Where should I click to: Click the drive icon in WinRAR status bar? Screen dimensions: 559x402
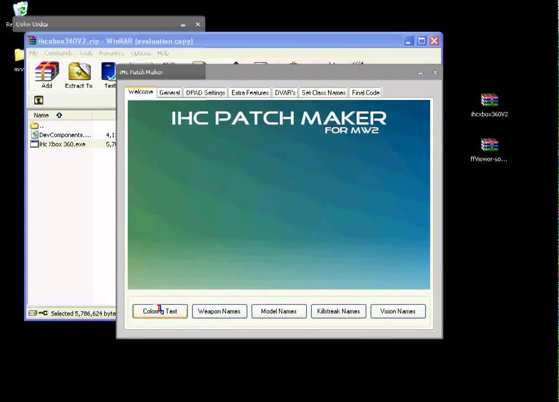pos(33,313)
